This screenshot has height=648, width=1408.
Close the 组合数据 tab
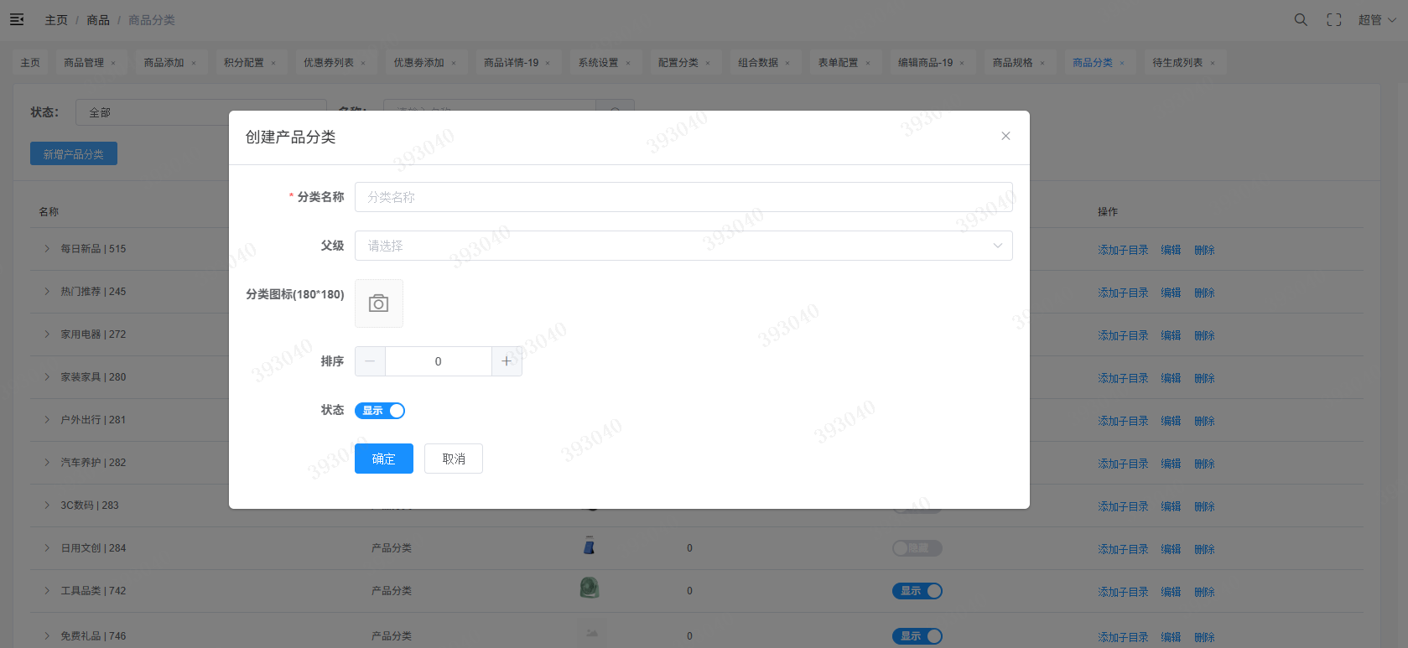[x=787, y=63]
